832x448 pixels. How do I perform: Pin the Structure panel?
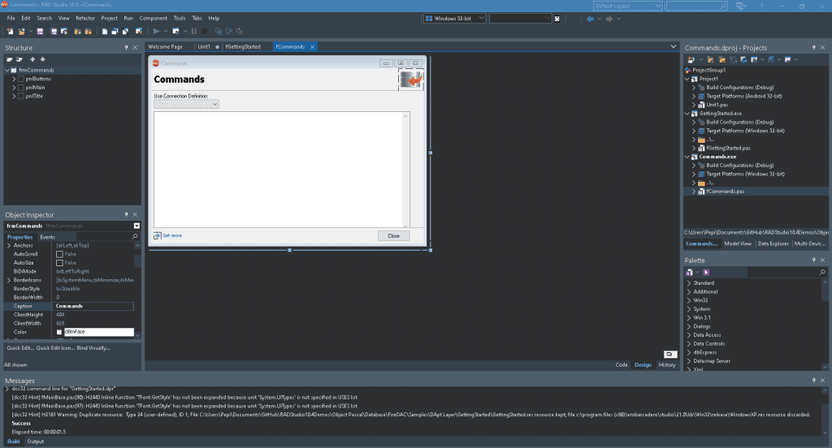(126, 48)
